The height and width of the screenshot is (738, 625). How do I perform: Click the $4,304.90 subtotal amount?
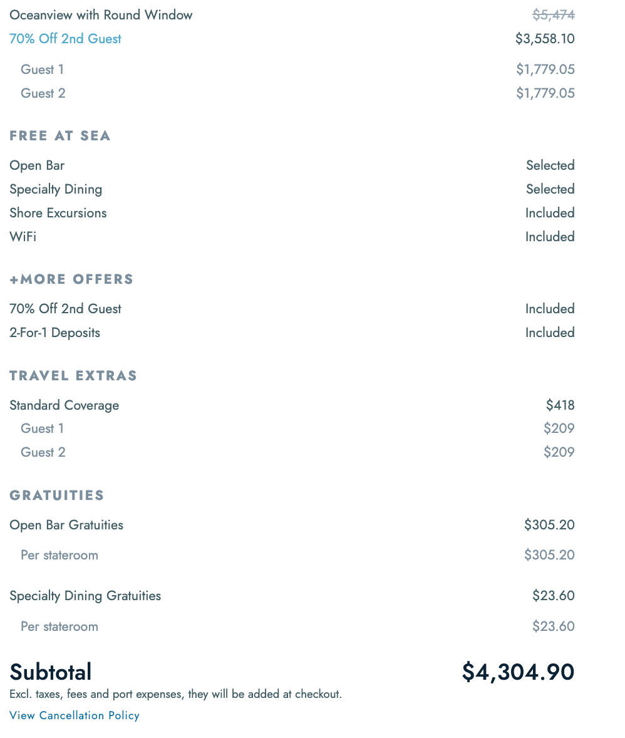[x=518, y=672]
